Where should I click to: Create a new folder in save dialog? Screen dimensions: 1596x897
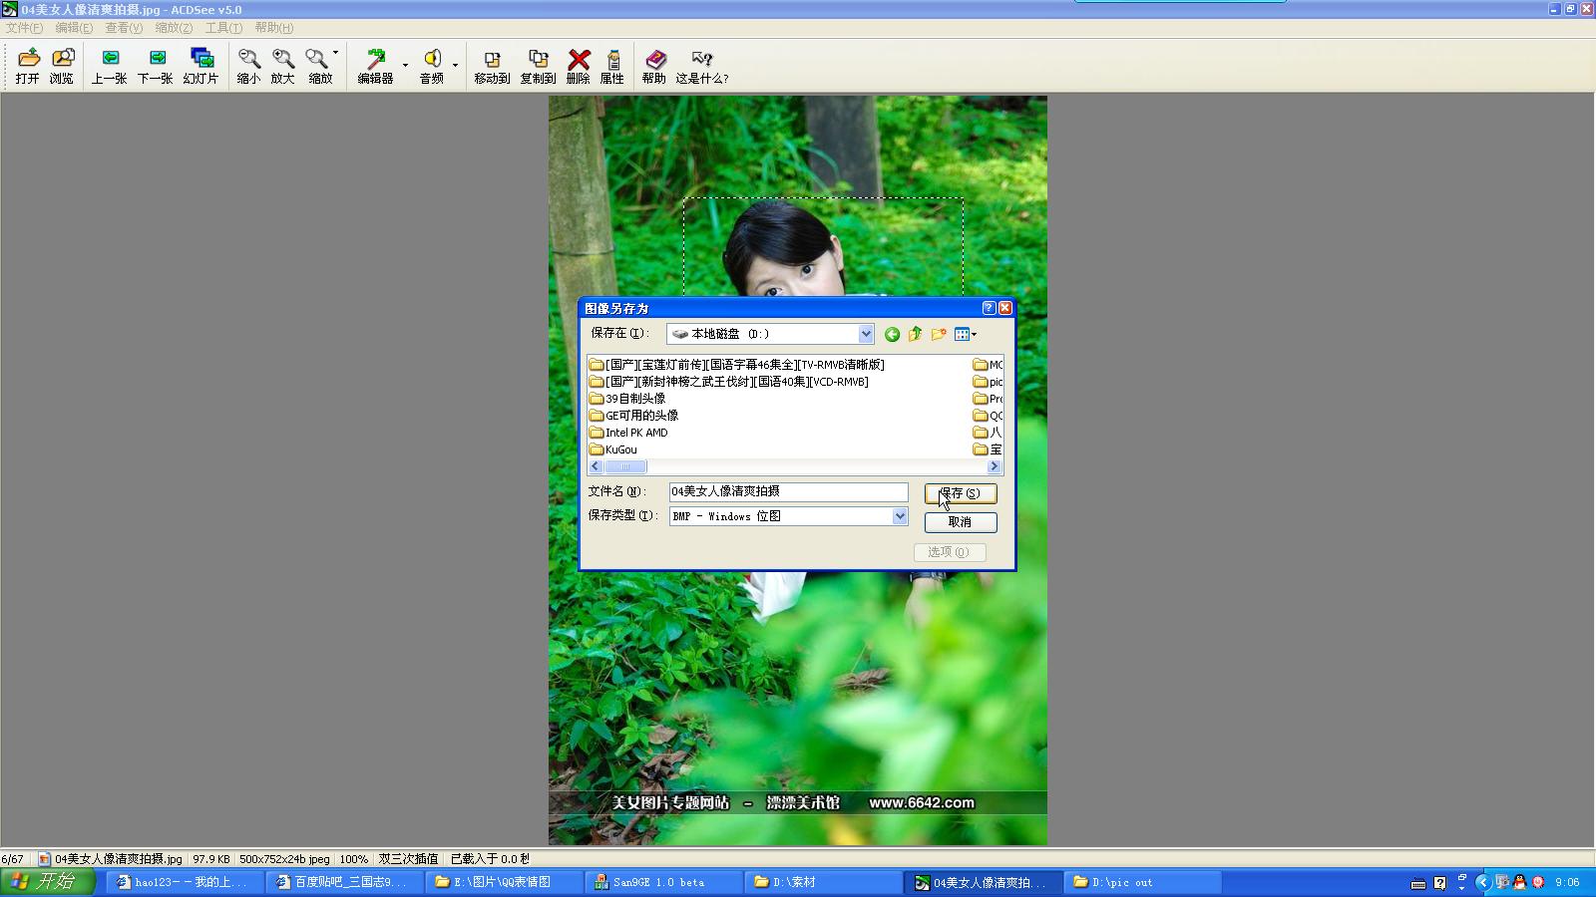(x=939, y=335)
